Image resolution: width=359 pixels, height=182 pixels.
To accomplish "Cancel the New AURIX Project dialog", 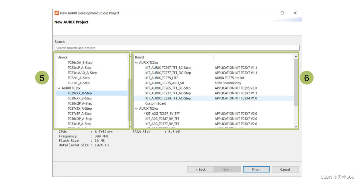I will [285, 169].
